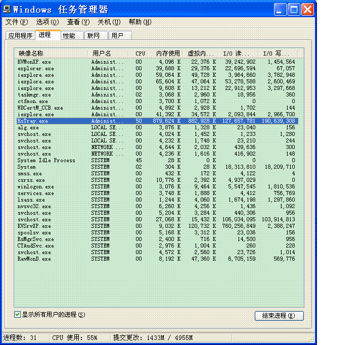Screen dimensions: 364x345
Task: Select the CTAudSvc.exe process row
Action: coord(157,245)
